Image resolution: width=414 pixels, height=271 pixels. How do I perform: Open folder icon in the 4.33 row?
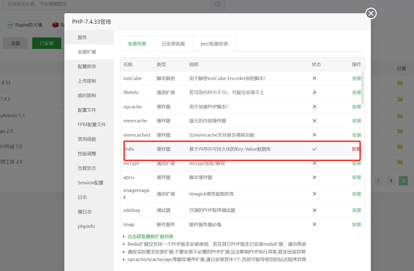click(400, 83)
